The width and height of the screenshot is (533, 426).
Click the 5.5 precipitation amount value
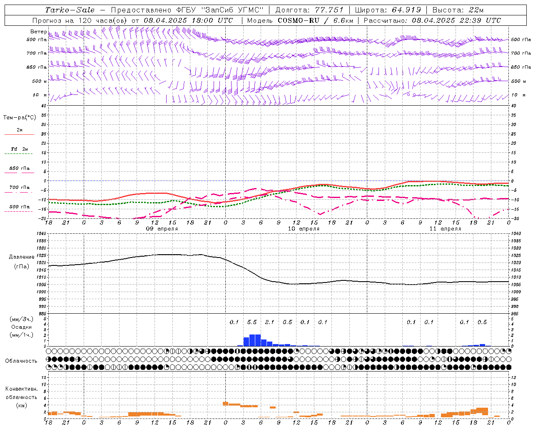252,322
